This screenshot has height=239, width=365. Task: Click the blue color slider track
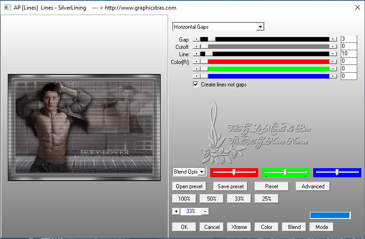(x=265, y=76)
